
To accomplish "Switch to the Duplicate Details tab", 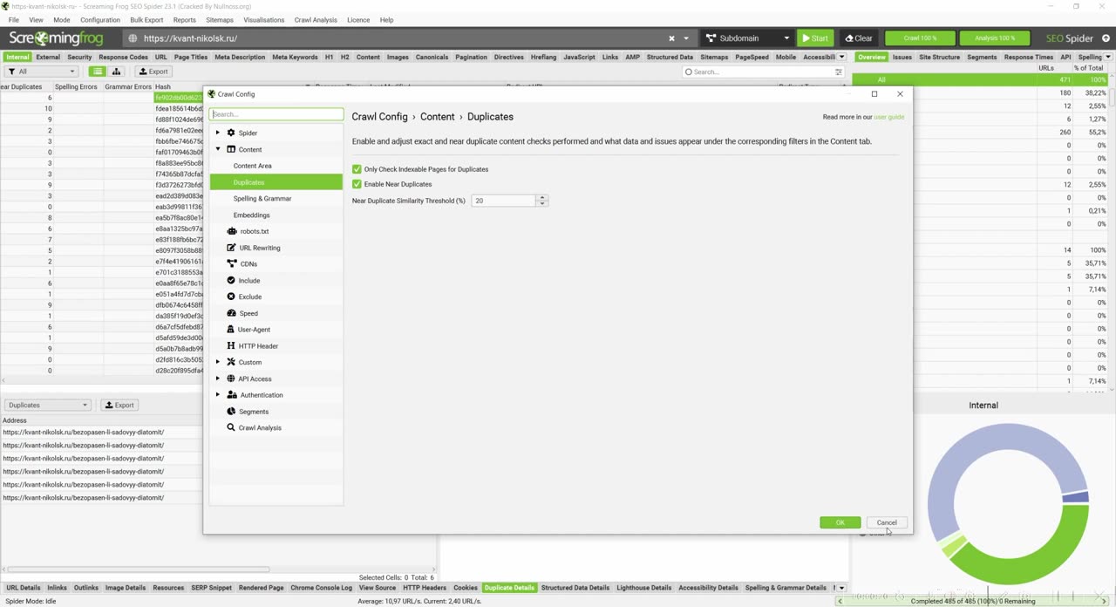I will pyautogui.click(x=509, y=588).
